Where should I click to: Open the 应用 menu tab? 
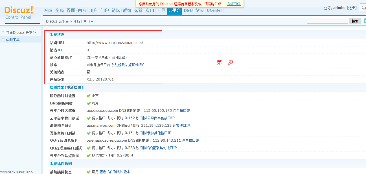150,10
